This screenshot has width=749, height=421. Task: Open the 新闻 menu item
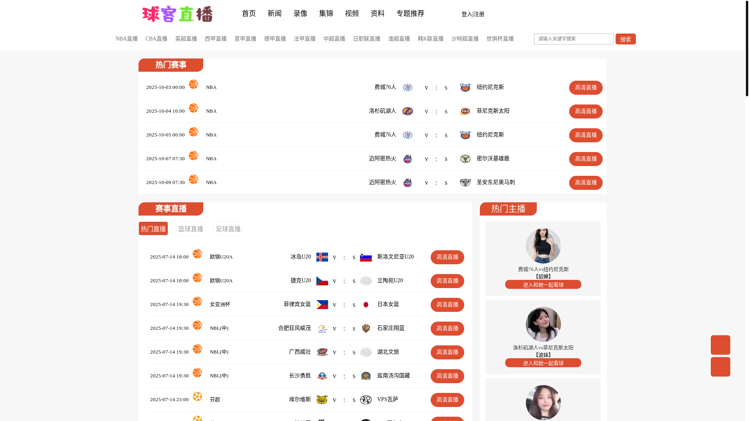click(x=275, y=14)
